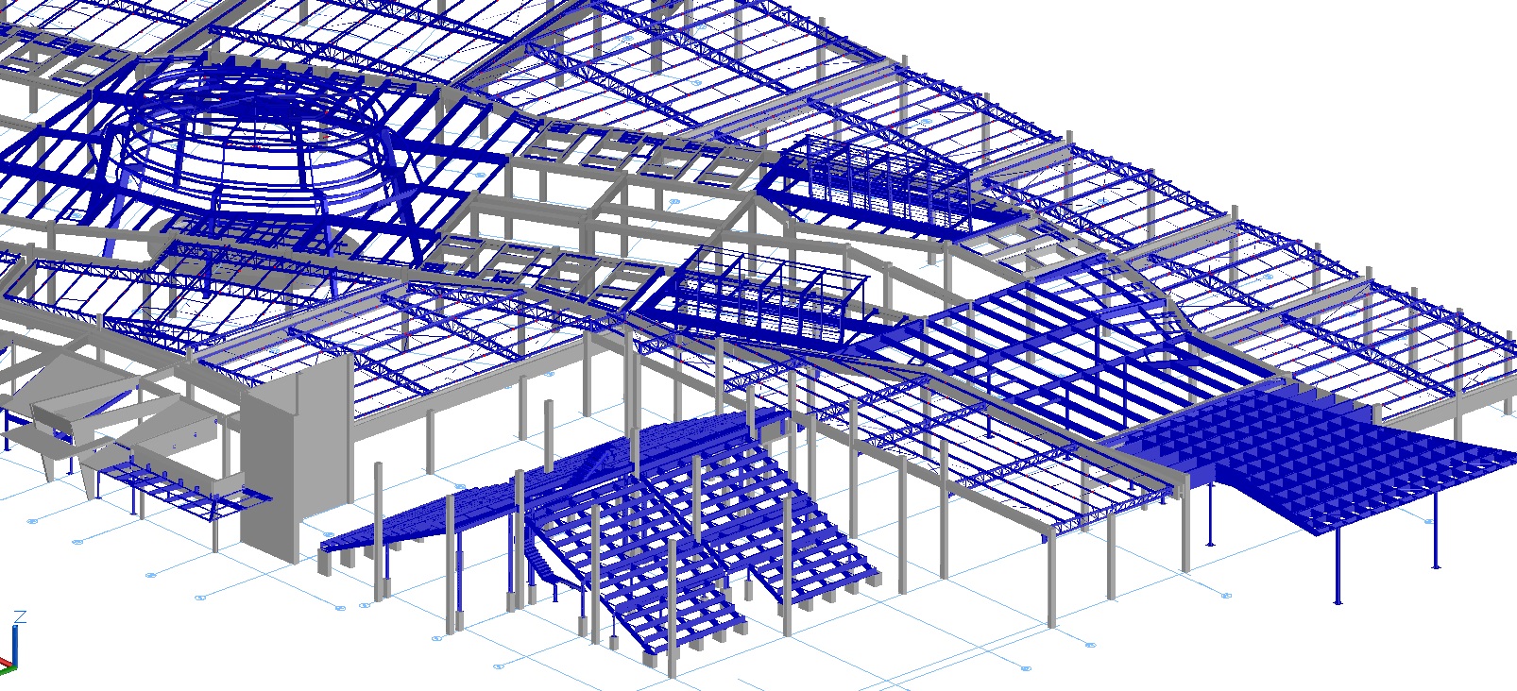Select the tall grey concrete wall block
1517x691 pixels.
pyautogui.click(x=296, y=459)
